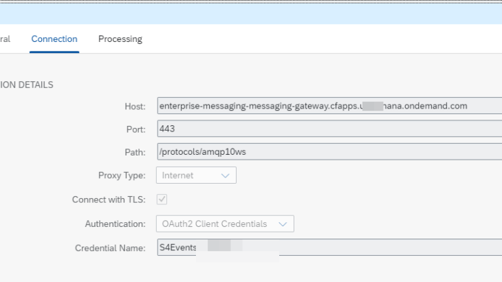Click the Connect with TLS label
Viewport: 502px width, 282px height.
point(109,199)
